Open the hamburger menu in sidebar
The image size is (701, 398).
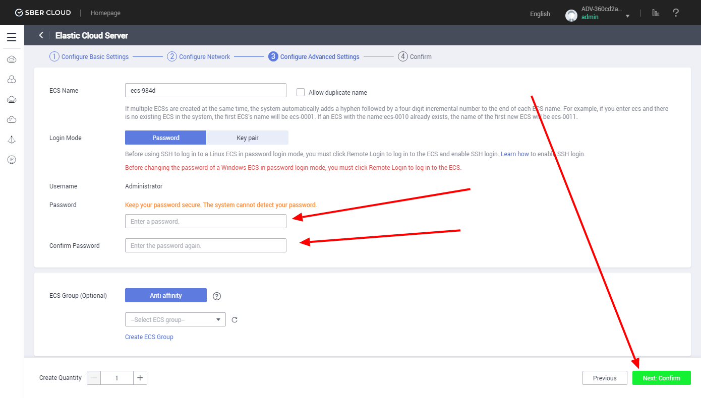tap(12, 37)
